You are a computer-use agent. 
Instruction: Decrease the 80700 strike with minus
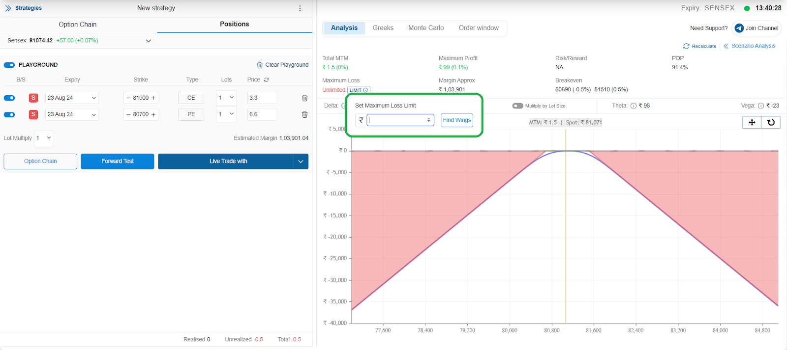pos(128,114)
